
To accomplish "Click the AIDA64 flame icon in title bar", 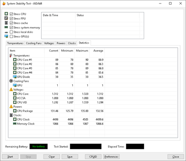I will coord(4,3).
